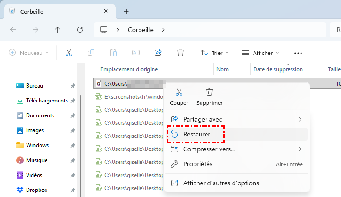Go up one level with the up arrow

pos(57,29)
